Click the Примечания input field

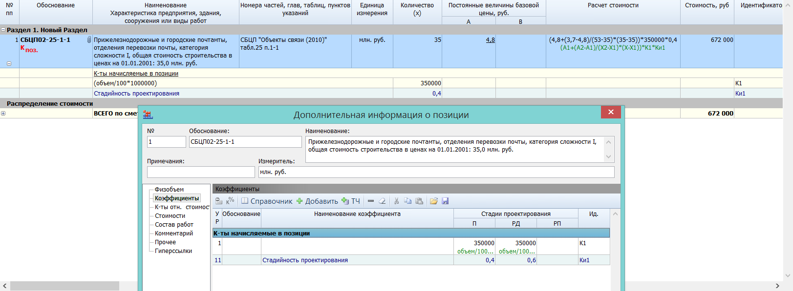pos(201,172)
